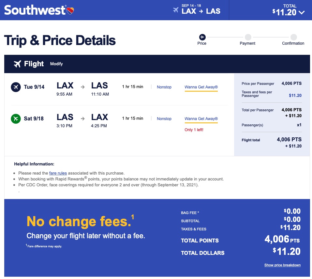Screen dimensions: 312x279
Task: Click the $11.20 taxes and fees per passenger
Action: tap(295, 96)
